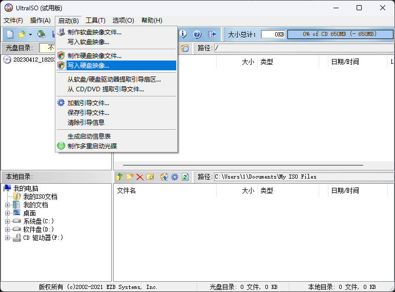
Task: Open the 文件(F) menu
Action: coord(13,21)
